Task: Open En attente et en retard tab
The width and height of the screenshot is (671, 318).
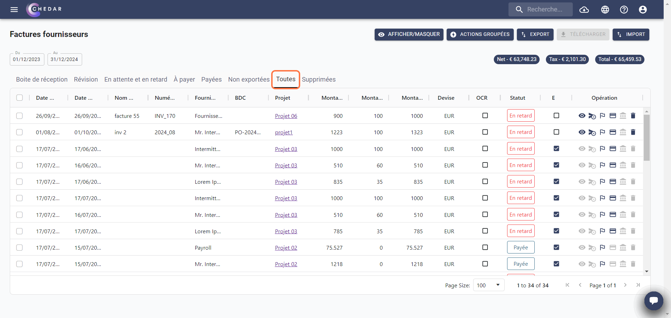Action: coord(136,79)
